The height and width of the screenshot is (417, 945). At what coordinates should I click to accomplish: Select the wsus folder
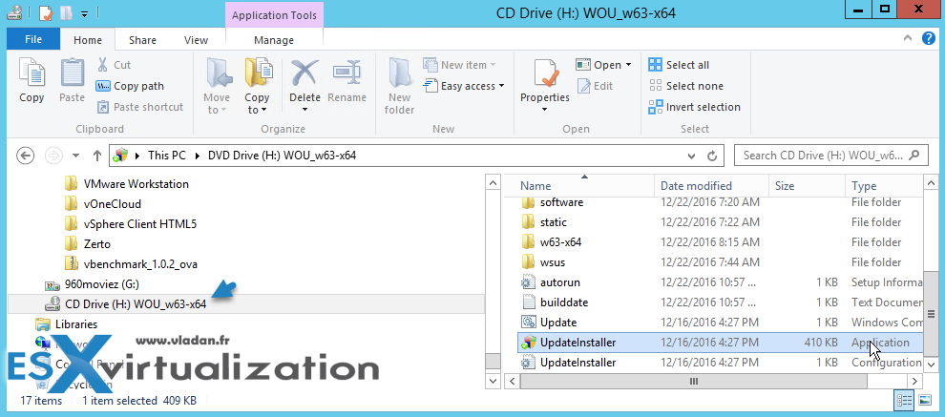pos(553,262)
